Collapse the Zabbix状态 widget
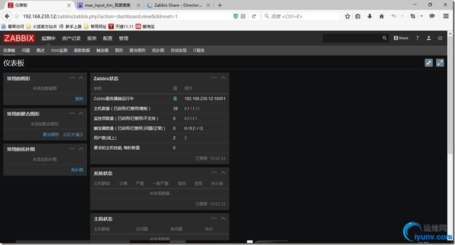Image resolution: width=455 pixels, height=245 pixels. click(223, 78)
